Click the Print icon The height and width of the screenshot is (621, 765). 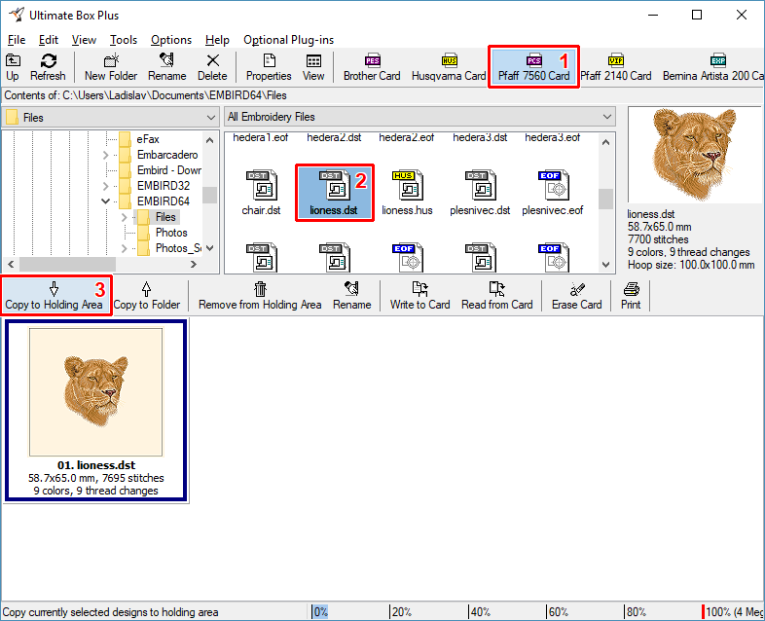(x=631, y=296)
